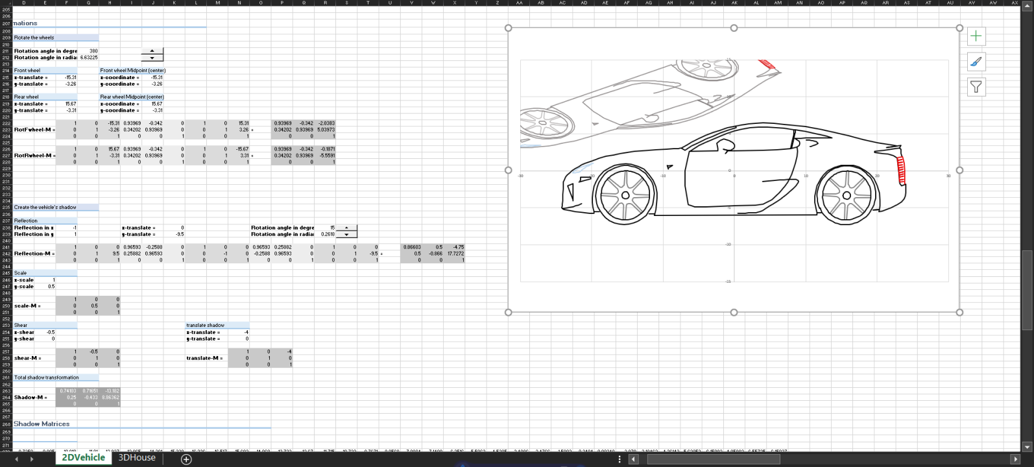
Task: Open the Chart Elements plus button
Action: (x=976, y=36)
